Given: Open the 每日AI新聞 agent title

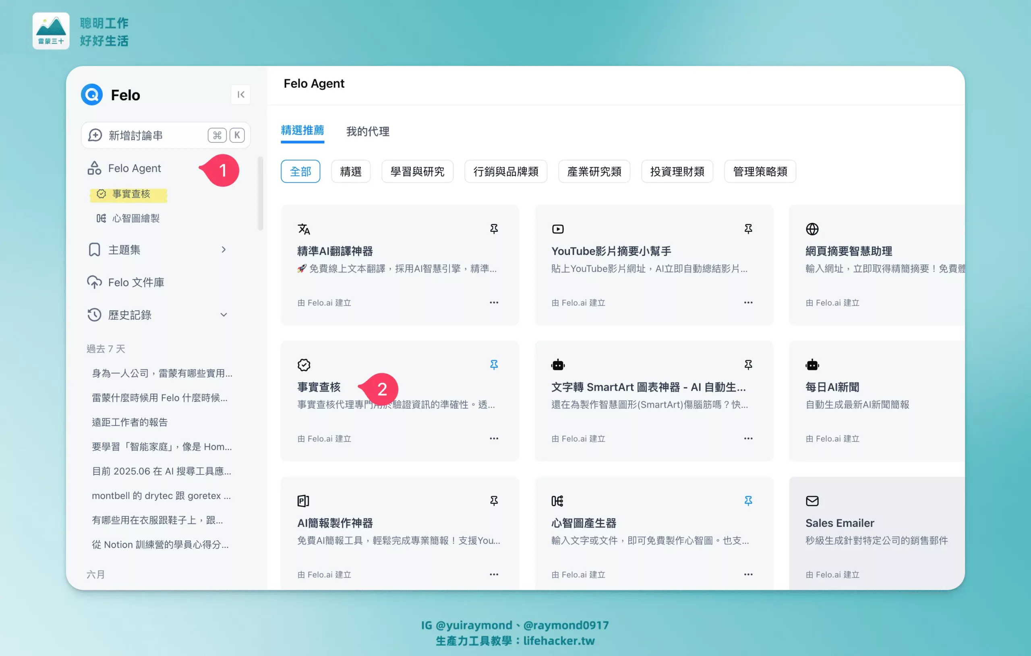Looking at the screenshot, I should [832, 387].
